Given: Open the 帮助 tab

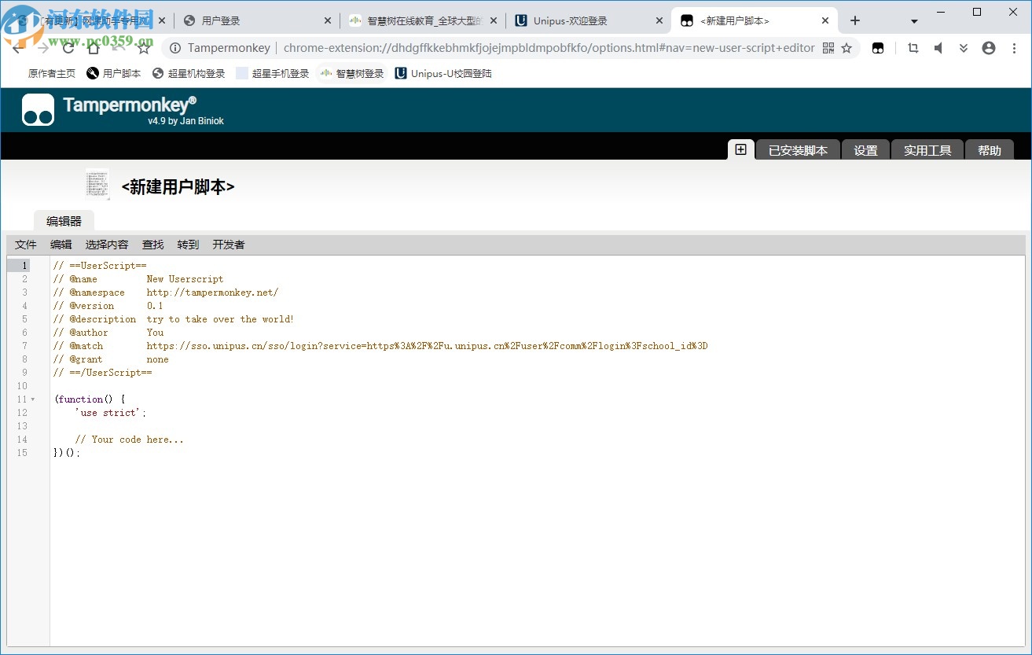Looking at the screenshot, I should click(990, 150).
